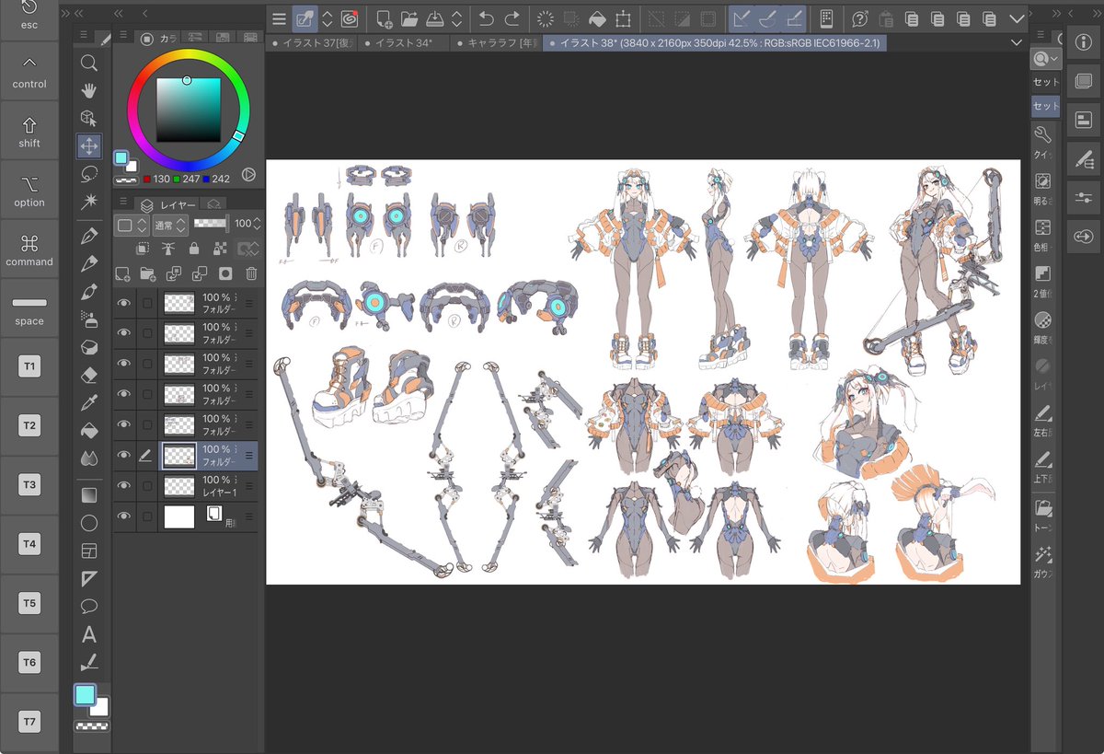This screenshot has height=754, width=1104.
Task: Click the Undo arrow in command bar
Action: tap(486, 18)
